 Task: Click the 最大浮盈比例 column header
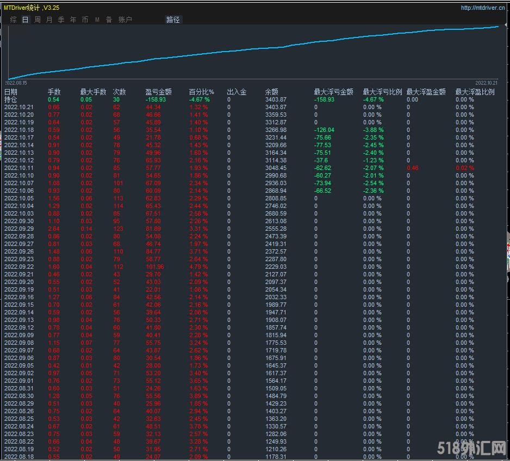(x=475, y=92)
